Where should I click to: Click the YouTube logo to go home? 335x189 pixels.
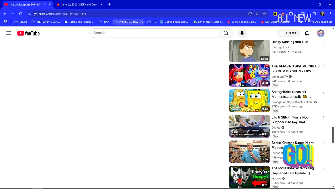28,33
